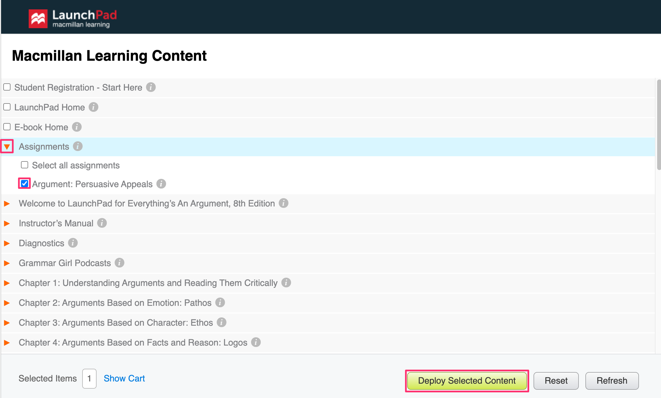
Task: Expand Welcome to LaunchPad section
Action: (7, 203)
